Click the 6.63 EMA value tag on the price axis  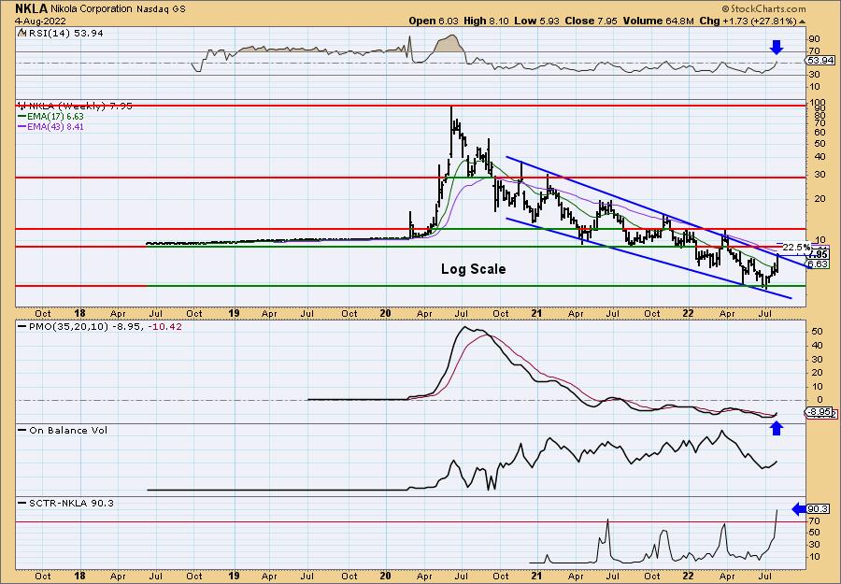pyautogui.click(x=818, y=264)
